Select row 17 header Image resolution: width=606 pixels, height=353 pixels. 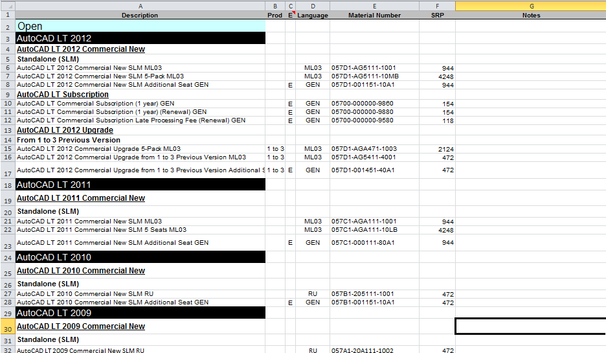click(8, 170)
